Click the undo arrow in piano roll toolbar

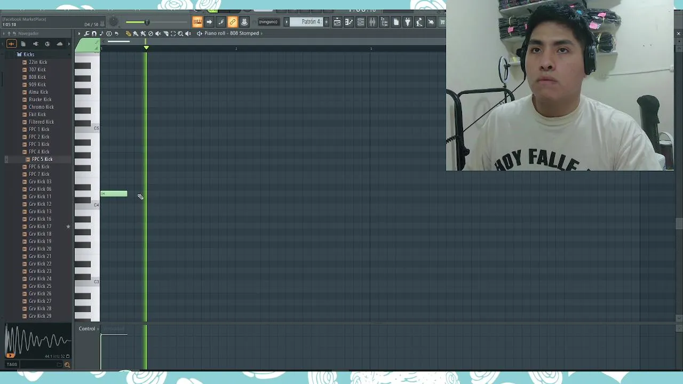tap(116, 33)
